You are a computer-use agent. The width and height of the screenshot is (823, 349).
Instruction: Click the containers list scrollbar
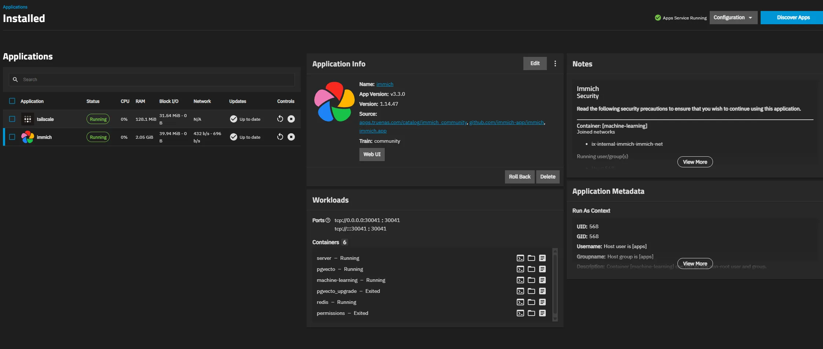tap(555, 285)
